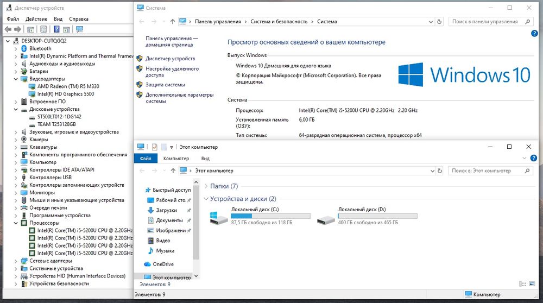Open Настройка удаленного доступа link
This screenshot has width=543, height=303.
172,72
